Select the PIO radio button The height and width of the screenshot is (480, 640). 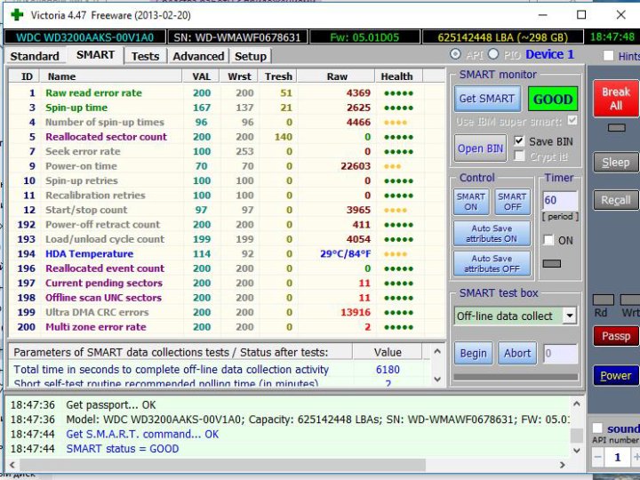[494, 55]
